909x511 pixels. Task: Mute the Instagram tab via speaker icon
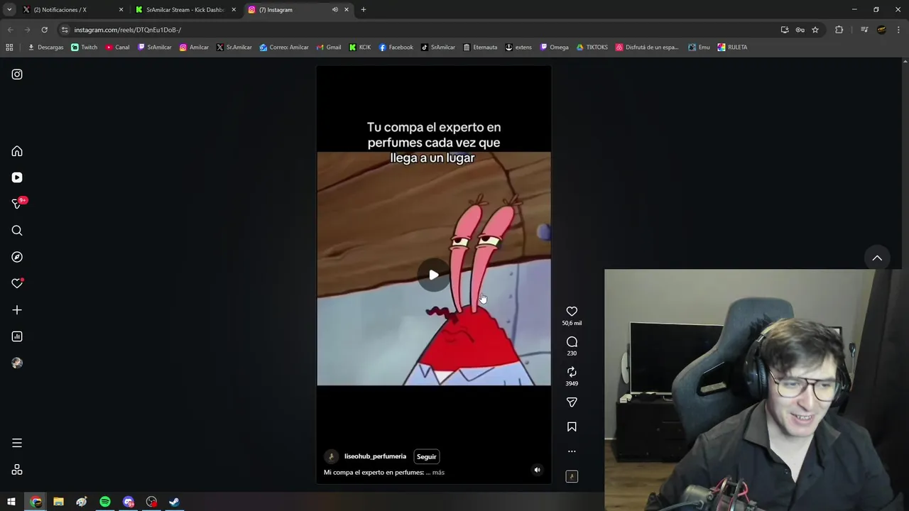pyautogui.click(x=334, y=10)
